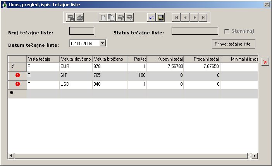Click cell with code 840
This screenshot has height=166, width=272.
coord(110,84)
